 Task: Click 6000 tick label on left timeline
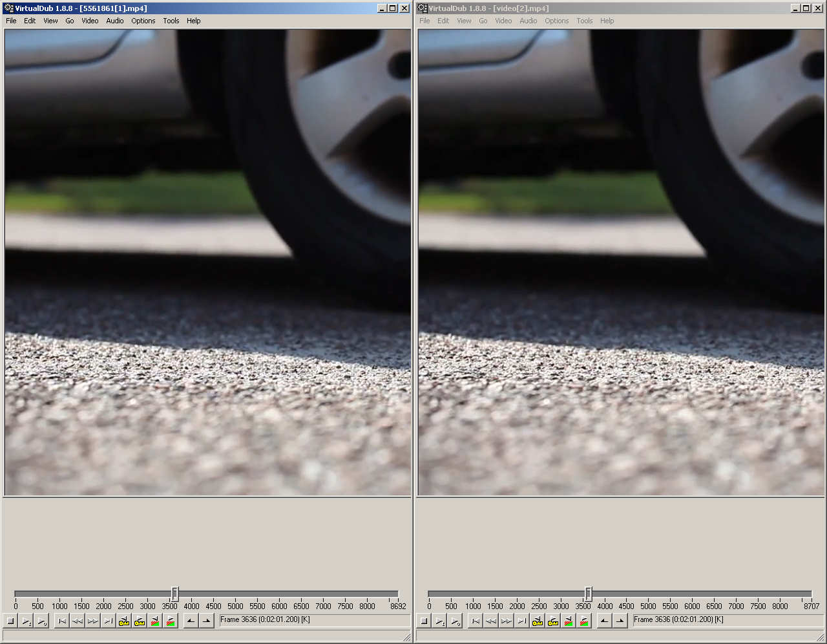point(279,606)
